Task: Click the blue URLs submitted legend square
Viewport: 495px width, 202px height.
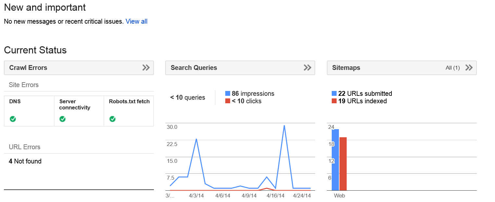Action: point(334,94)
